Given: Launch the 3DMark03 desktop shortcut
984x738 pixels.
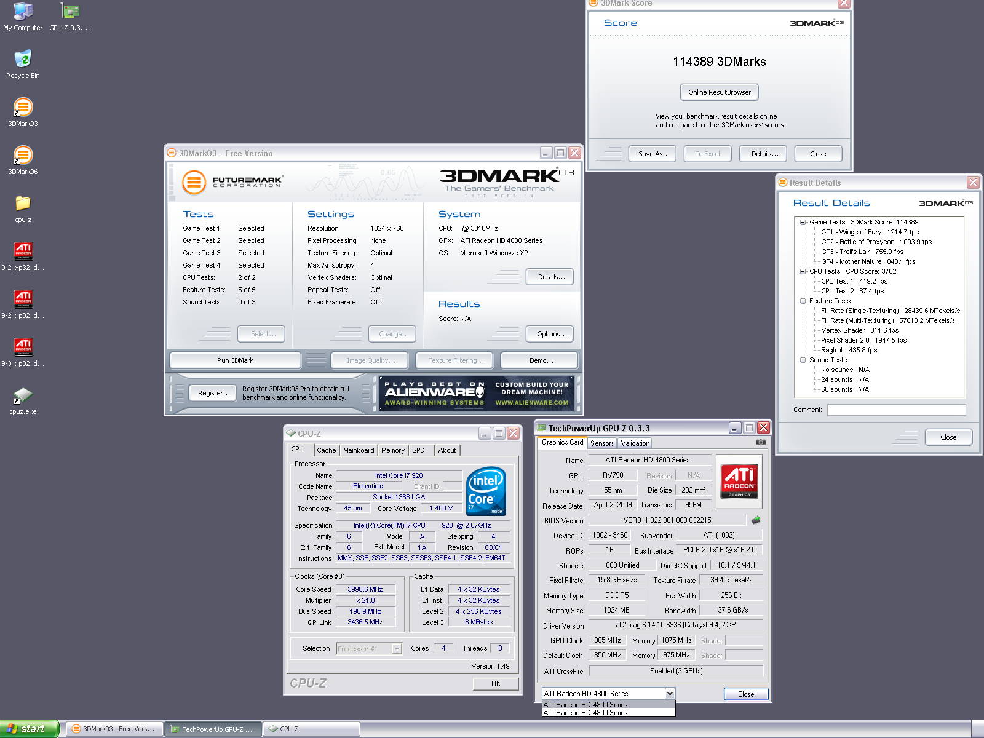Looking at the screenshot, I should coord(23,113).
